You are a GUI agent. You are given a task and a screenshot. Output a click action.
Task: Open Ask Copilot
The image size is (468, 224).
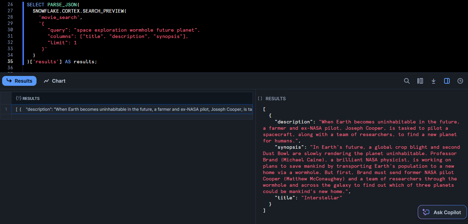click(442, 212)
